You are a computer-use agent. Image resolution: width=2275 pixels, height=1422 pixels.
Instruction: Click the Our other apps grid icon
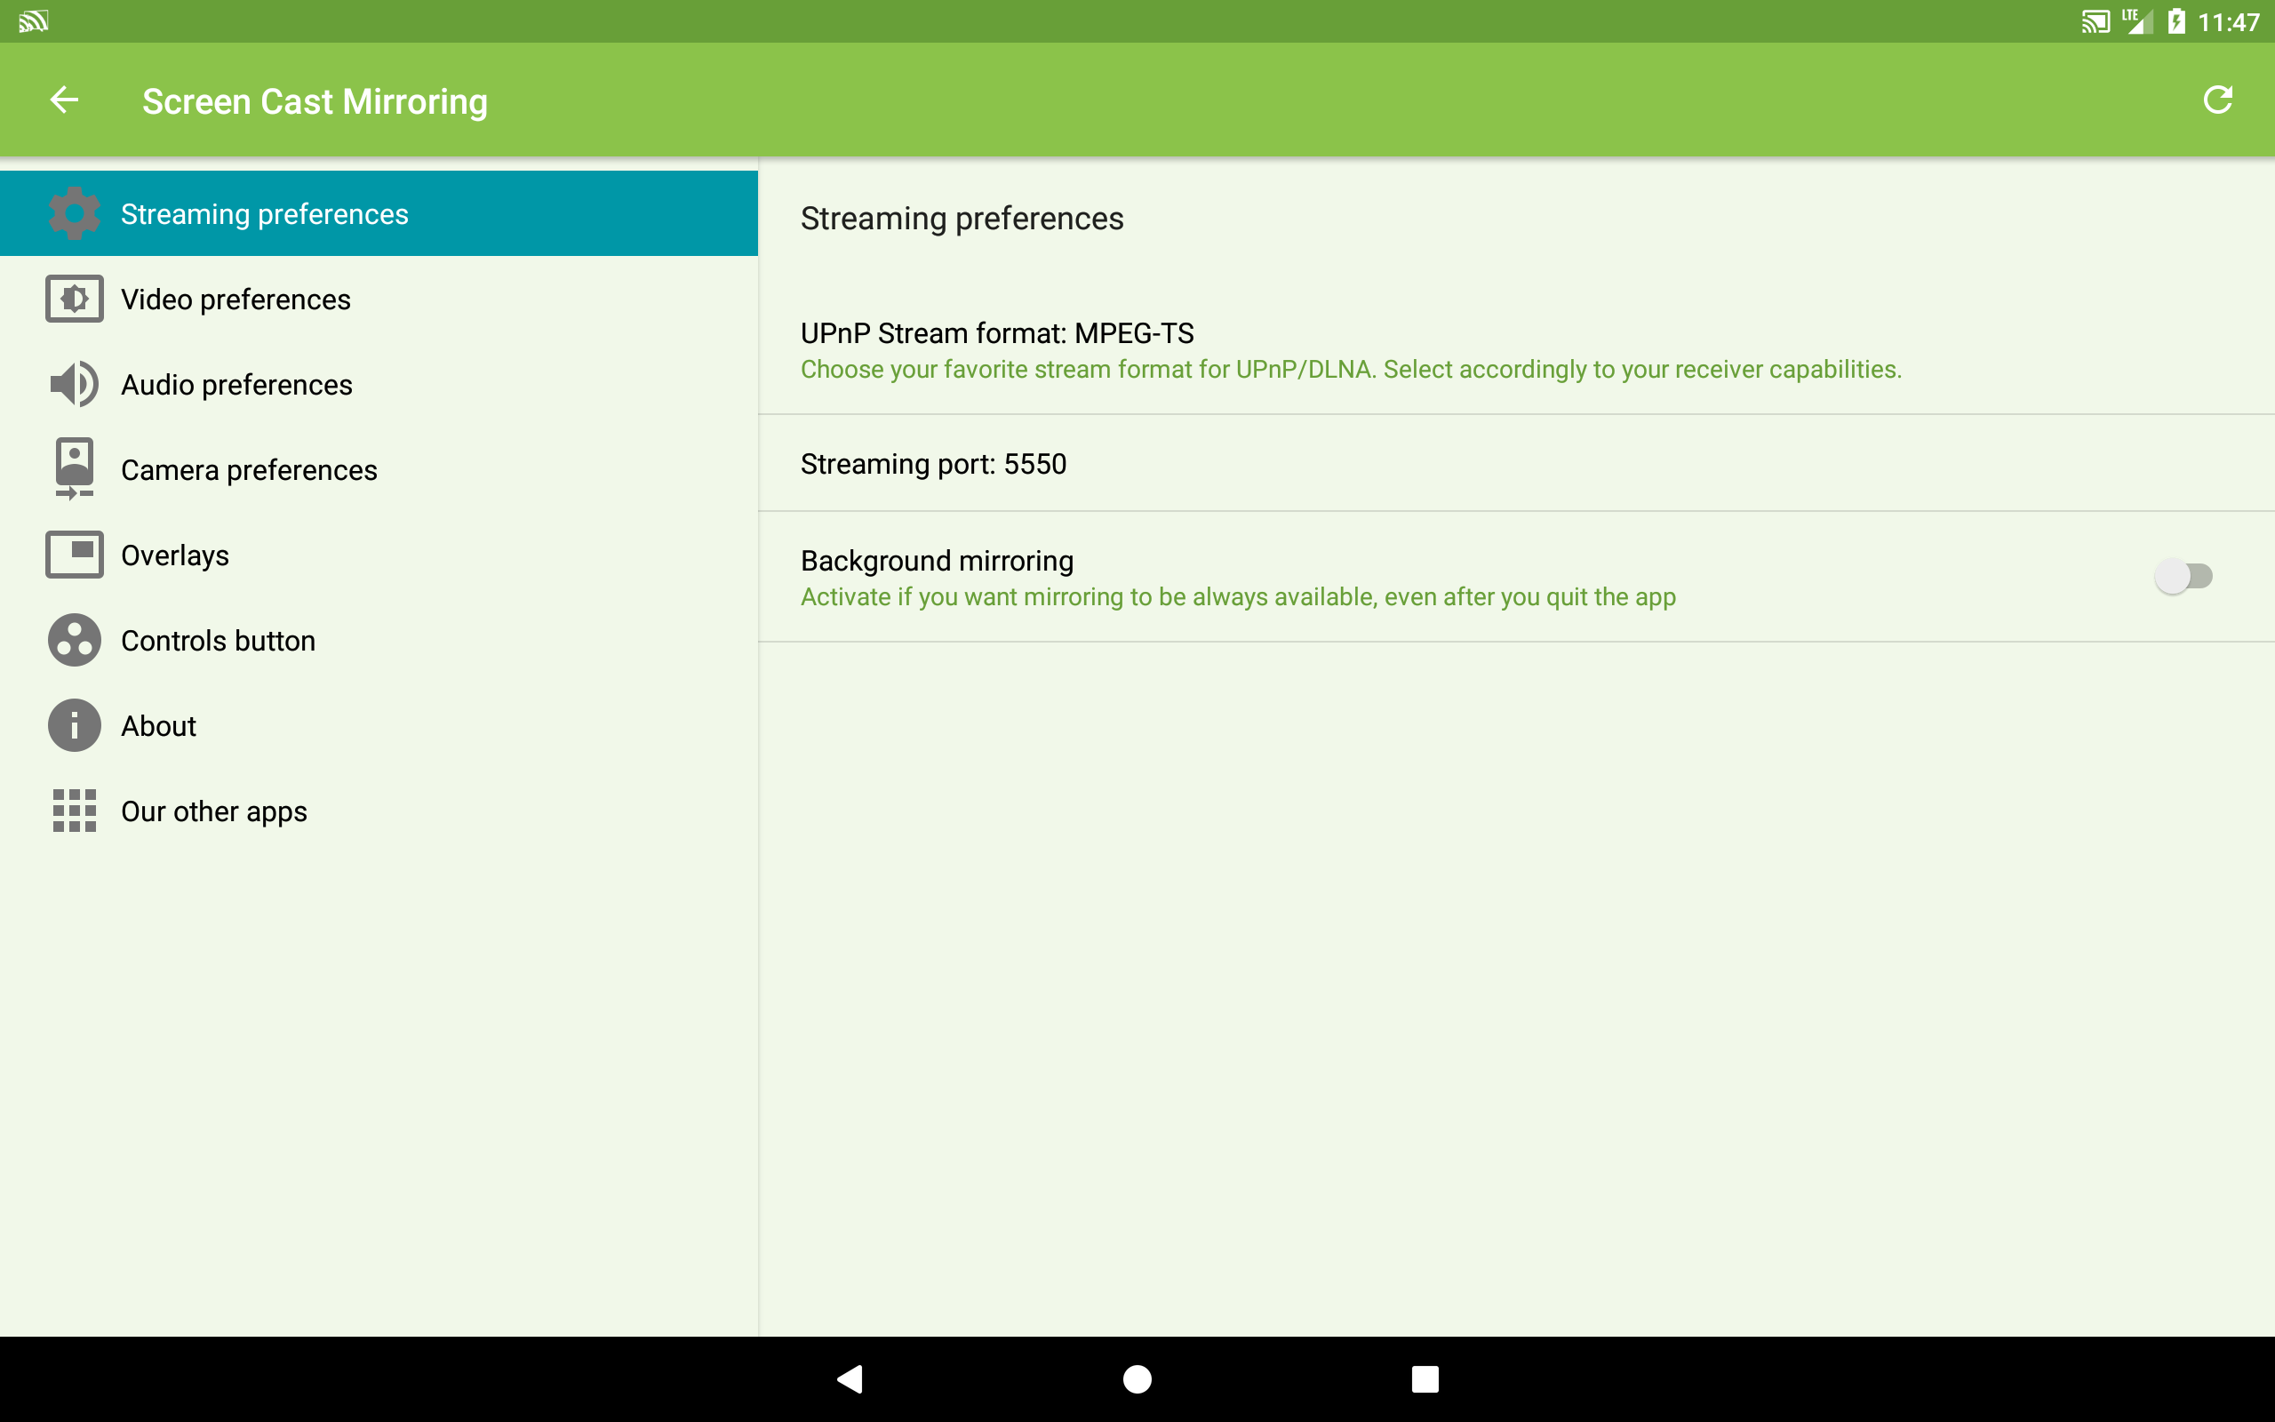(75, 811)
